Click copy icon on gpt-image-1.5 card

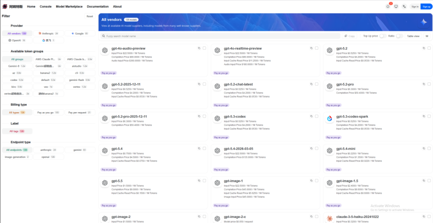click(x=424, y=180)
